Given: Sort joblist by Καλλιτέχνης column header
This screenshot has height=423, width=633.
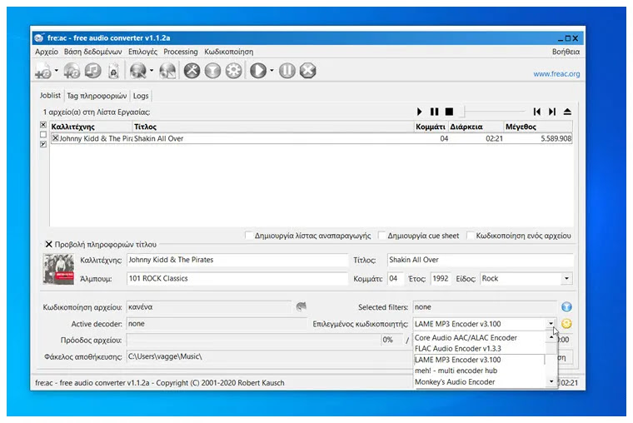Looking at the screenshot, I should pos(92,127).
